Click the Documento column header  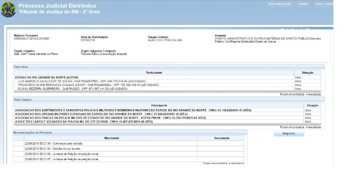222,138
